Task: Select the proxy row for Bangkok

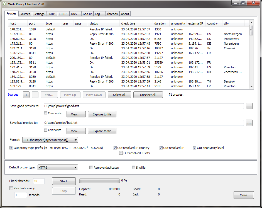Action: pyautogui.click(x=129, y=81)
